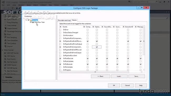Select Import Column in the Visual Studio toolbox
171x96 pixels.
(x=12, y=28)
